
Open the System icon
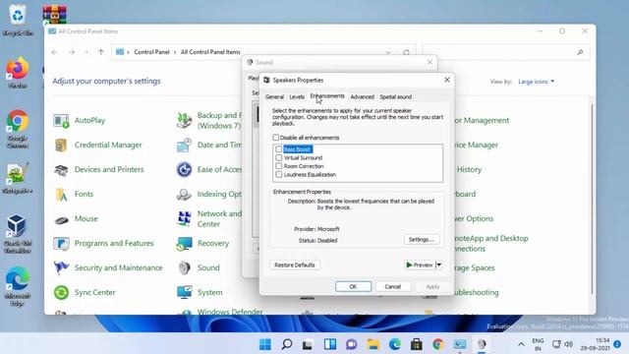coord(184,293)
